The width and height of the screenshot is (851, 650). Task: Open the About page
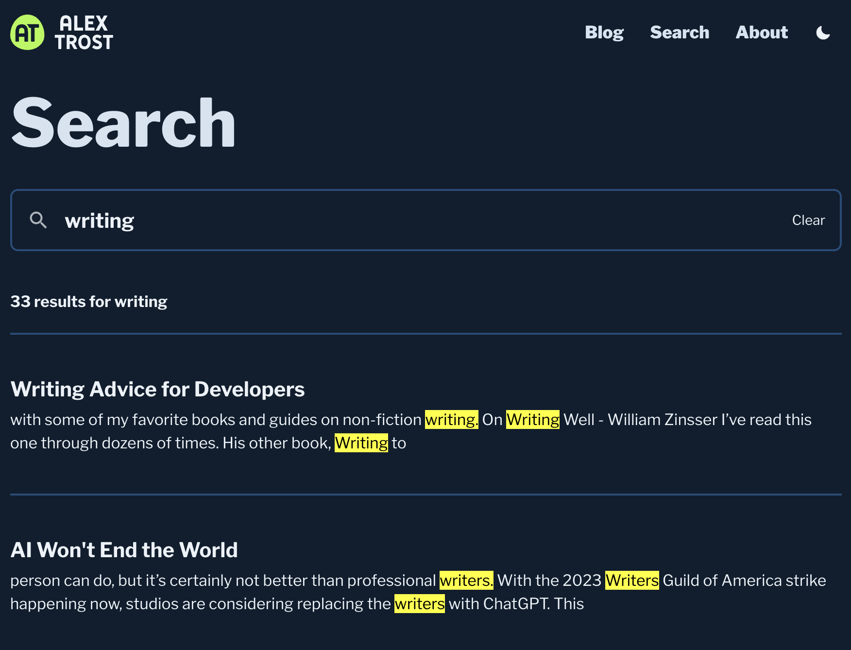click(x=761, y=33)
